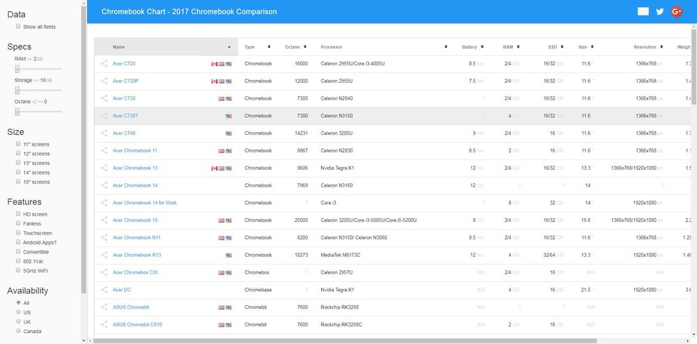Check the 11" screens filter
697x344 pixels.
pos(18,144)
